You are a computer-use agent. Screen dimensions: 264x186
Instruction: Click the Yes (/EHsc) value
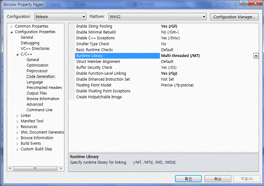point(170,38)
